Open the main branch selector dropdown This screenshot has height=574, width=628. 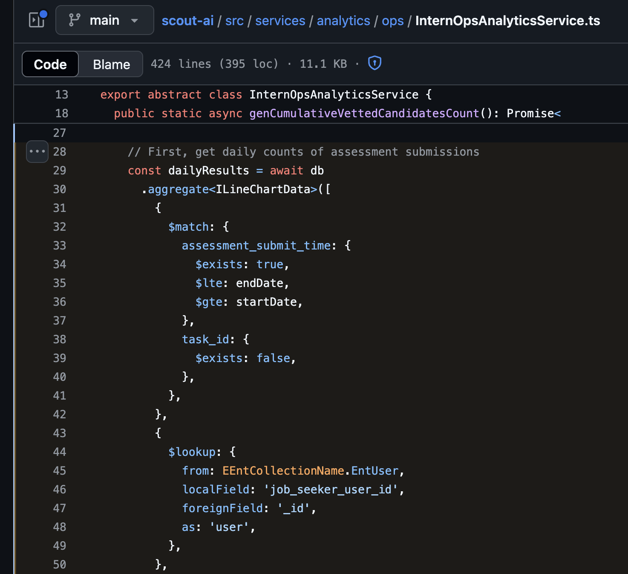(x=104, y=20)
